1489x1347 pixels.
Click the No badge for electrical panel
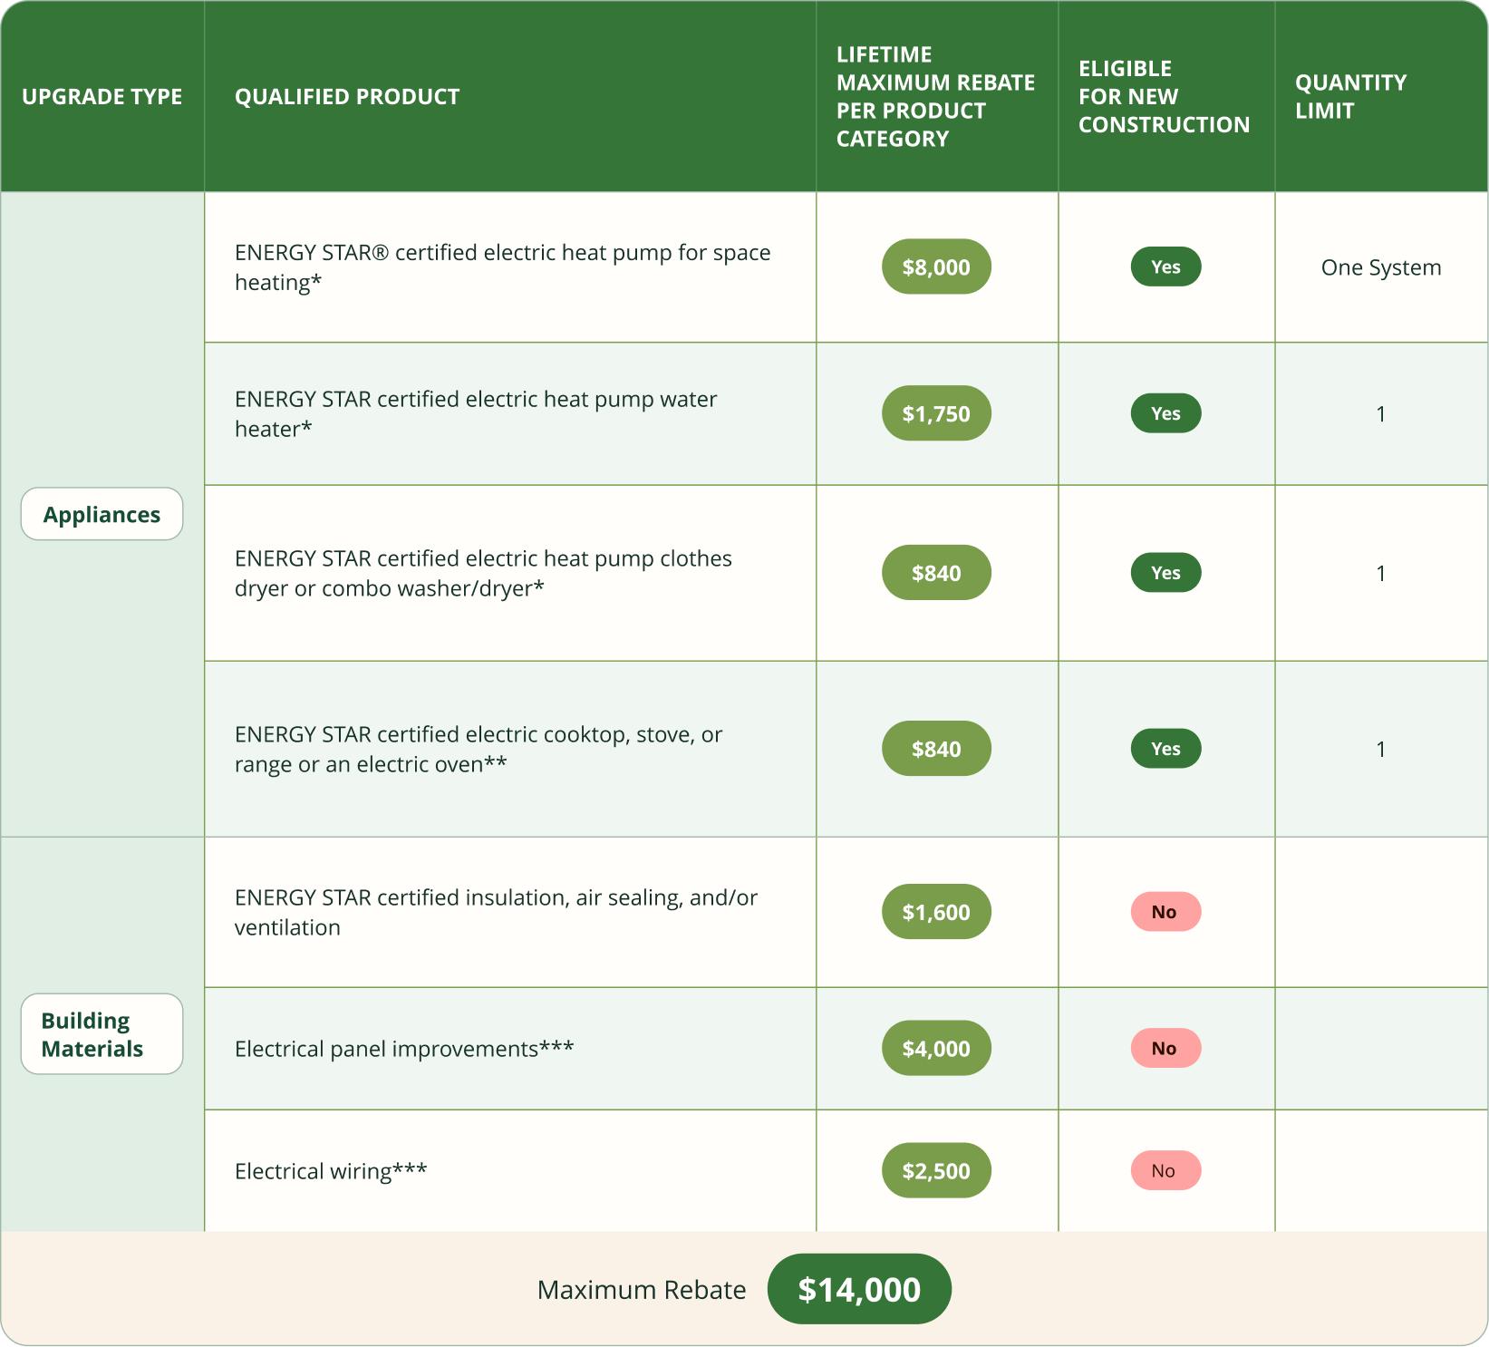tap(1165, 1048)
